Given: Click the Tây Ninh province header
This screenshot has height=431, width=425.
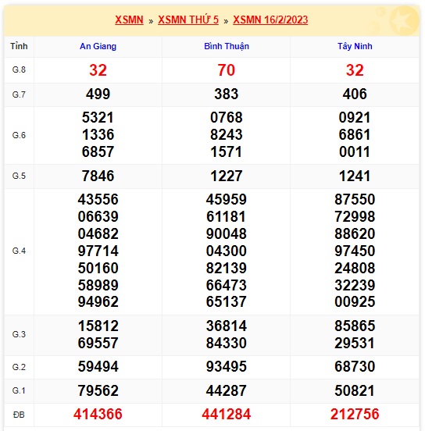Looking at the screenshot, I should (x=355, y=46).
